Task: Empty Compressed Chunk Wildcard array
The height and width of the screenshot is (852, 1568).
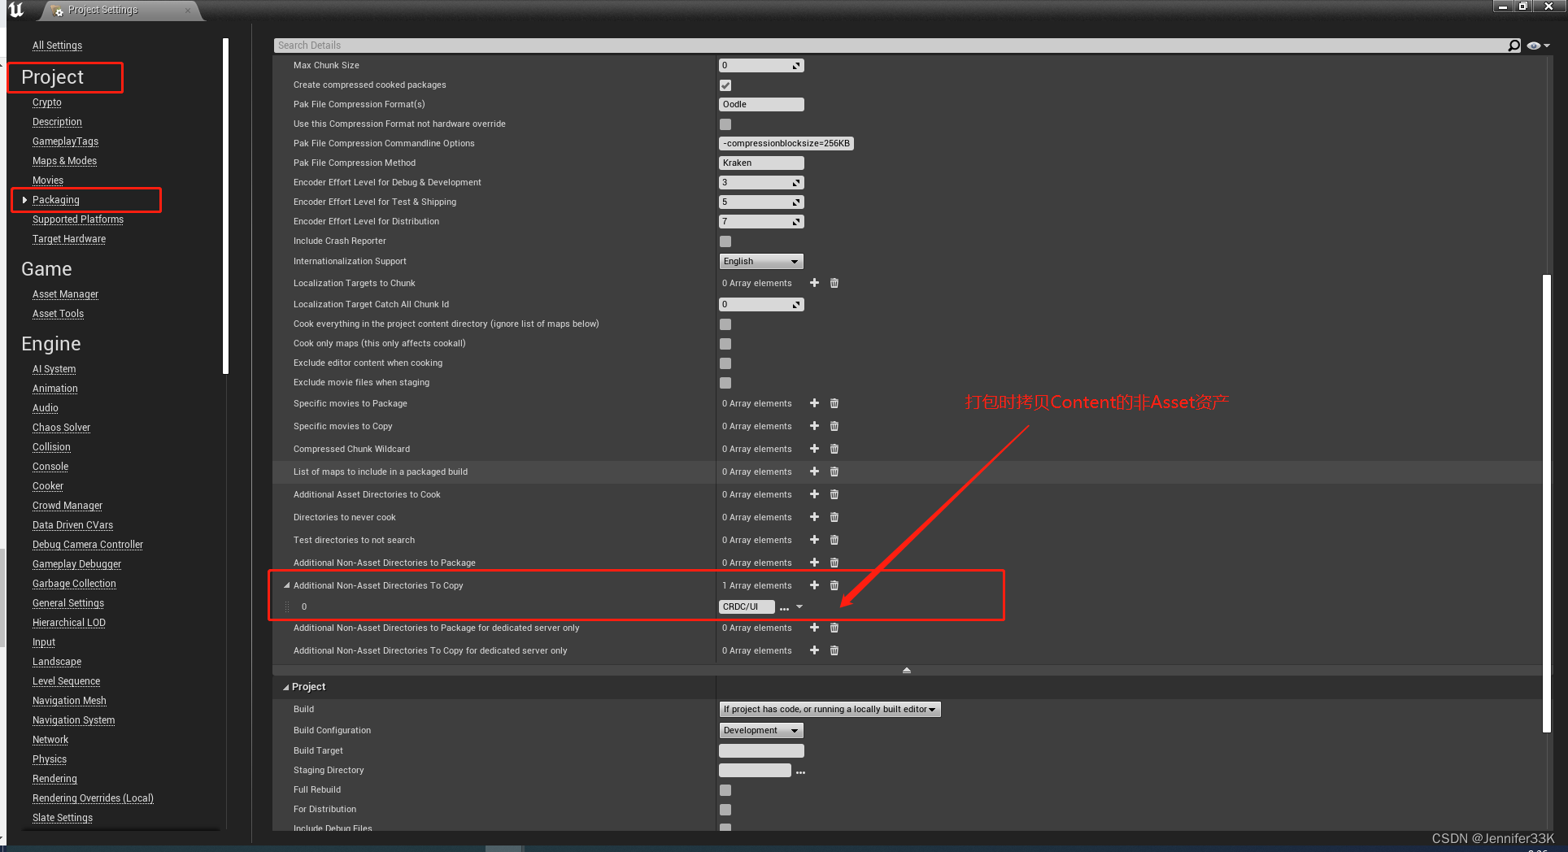Action: pyautogui.click(x=834, y=449)
